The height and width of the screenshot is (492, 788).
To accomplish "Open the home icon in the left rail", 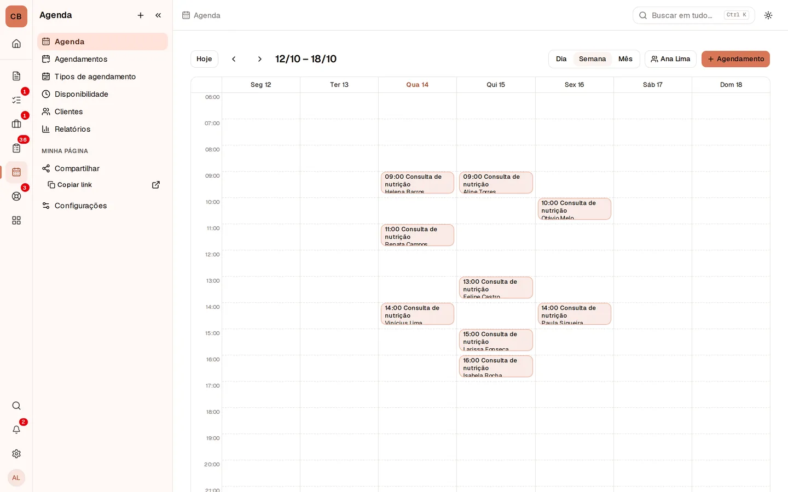I will click(x=16, y=44).
